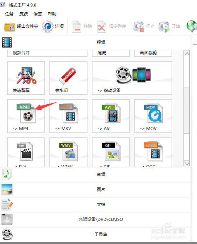Click the scroll down arrow in video list
This screenshot has height=244, width=197.
coord(187,164)
